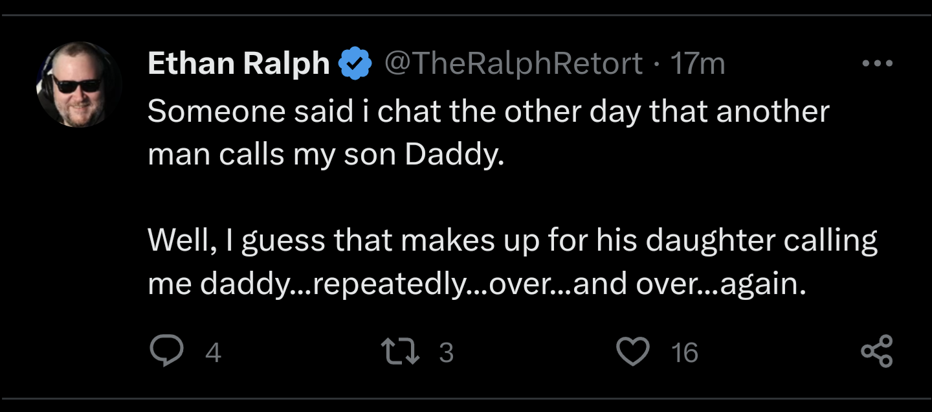Click the blue verified badge
This screenshot has width=932, height=412.
tap(356, 63)
